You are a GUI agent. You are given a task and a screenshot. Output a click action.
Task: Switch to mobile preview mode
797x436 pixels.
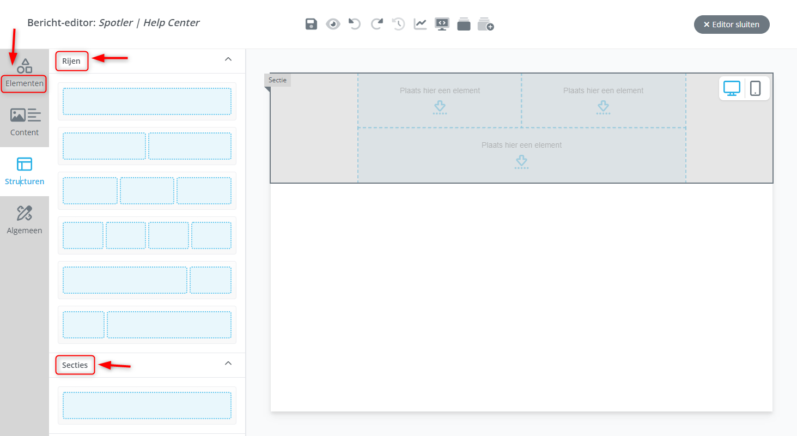[755, 88]
